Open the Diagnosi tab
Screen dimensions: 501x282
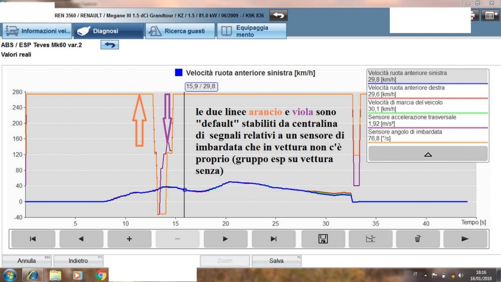(x=109, y=31)
